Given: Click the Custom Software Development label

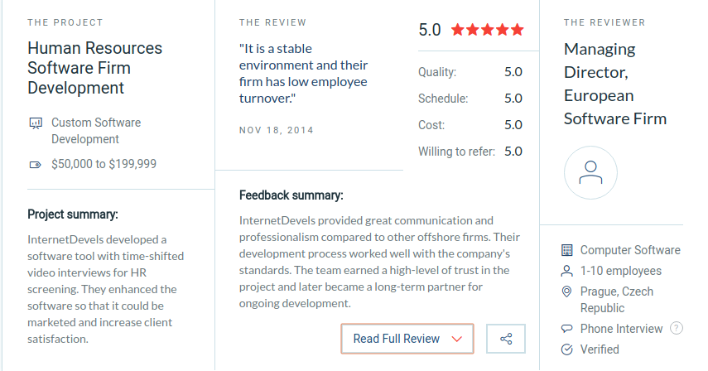Looking at the screenshot, I should [x=96, y=131].
